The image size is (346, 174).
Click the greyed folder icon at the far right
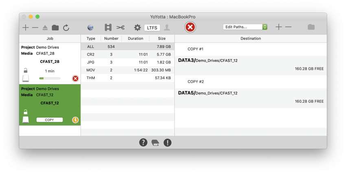[x=311, y=27]
